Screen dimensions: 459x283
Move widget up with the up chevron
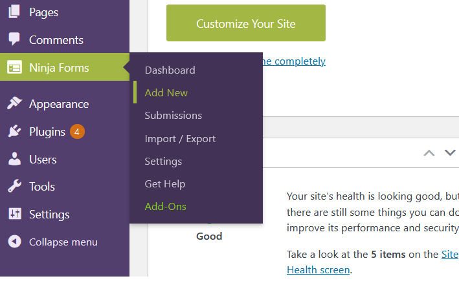429,153
